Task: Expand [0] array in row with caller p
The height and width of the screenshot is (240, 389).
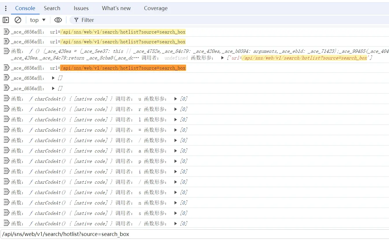Action: pos(176,161)
